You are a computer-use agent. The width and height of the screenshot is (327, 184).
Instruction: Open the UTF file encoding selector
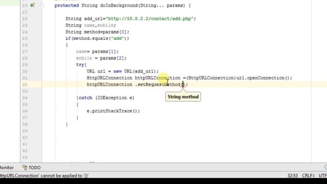[x=323, y=176]
